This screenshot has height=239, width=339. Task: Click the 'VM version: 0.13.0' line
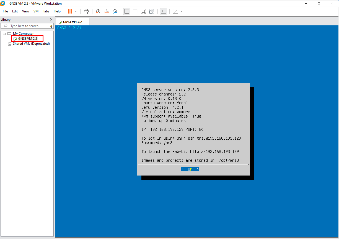161,99
